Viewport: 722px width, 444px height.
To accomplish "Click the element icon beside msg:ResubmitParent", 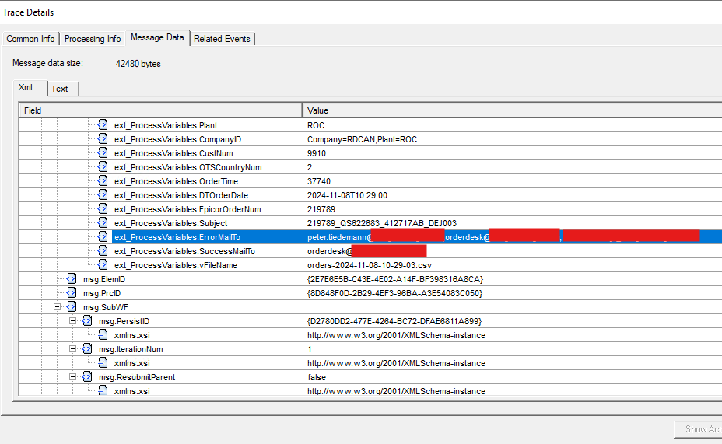I will pos(87,377).
